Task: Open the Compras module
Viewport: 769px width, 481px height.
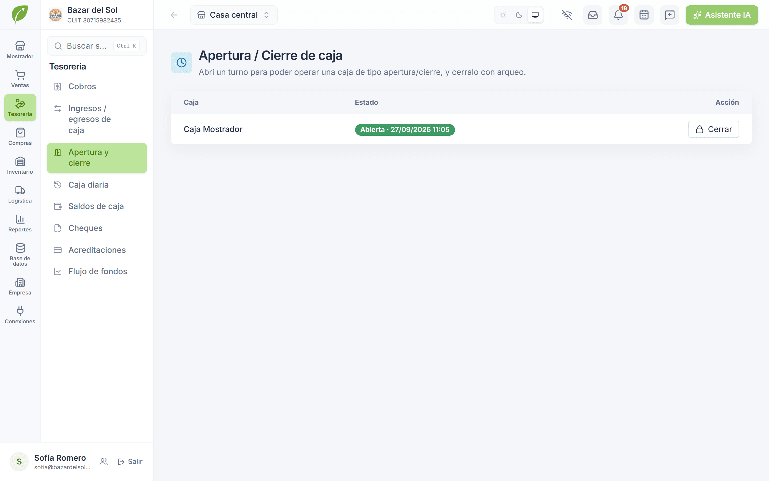Action: [20, 137]
